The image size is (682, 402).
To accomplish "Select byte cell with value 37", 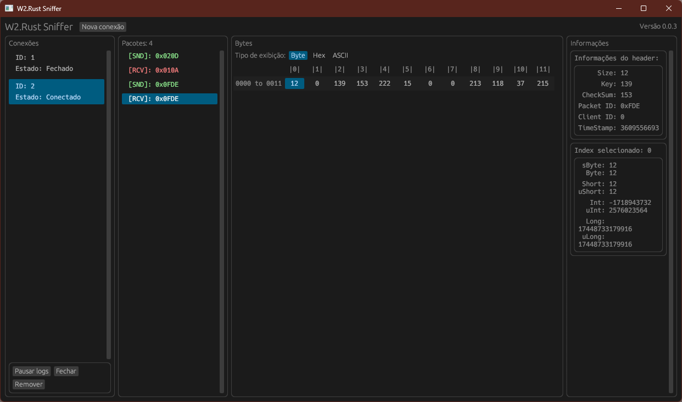I will [x=521, y=83].
